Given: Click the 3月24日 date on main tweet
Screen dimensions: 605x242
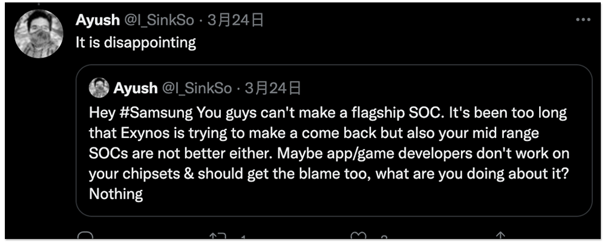Looking at the screenshot, I should 235,20.
